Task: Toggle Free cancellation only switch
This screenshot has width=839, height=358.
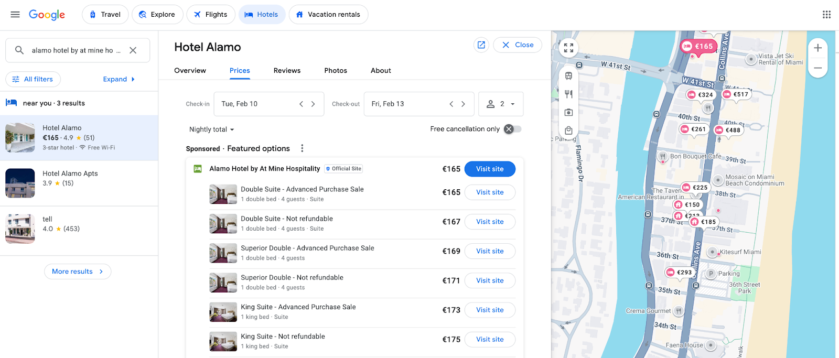Action: pyautogui.click(x=512, y=129)
